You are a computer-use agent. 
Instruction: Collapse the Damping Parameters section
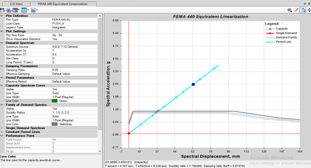pos(2,66)
